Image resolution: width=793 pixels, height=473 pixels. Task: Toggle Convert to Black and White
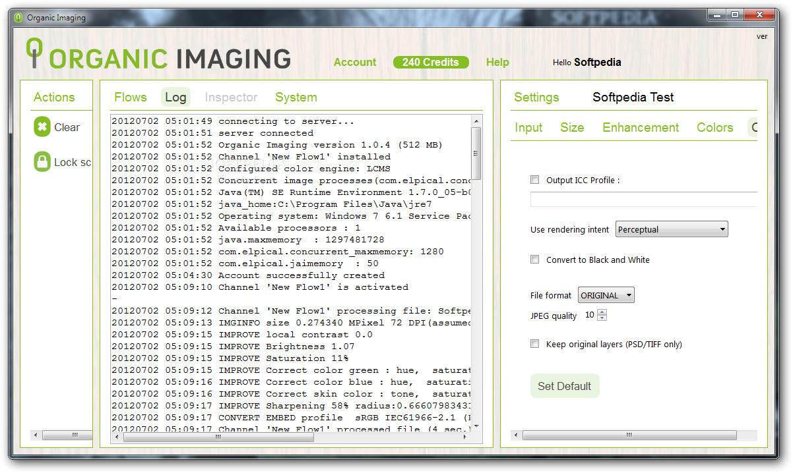point(534,260)
